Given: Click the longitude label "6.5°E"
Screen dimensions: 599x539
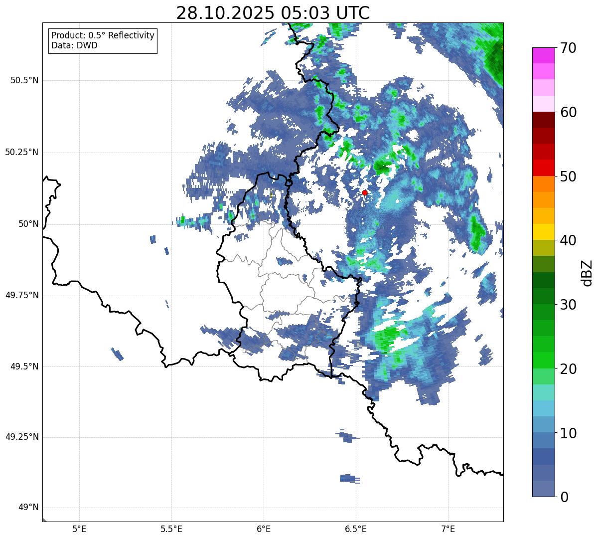Looking at the screenshot, I should pyautogui.click(x=356, y=529).
